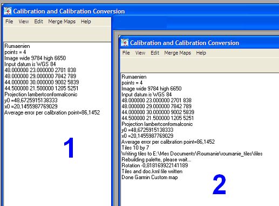This screenshot has width=279, height=206.
Task: Click calibration row '9002 5839' in back window
Action: point(42,82)
